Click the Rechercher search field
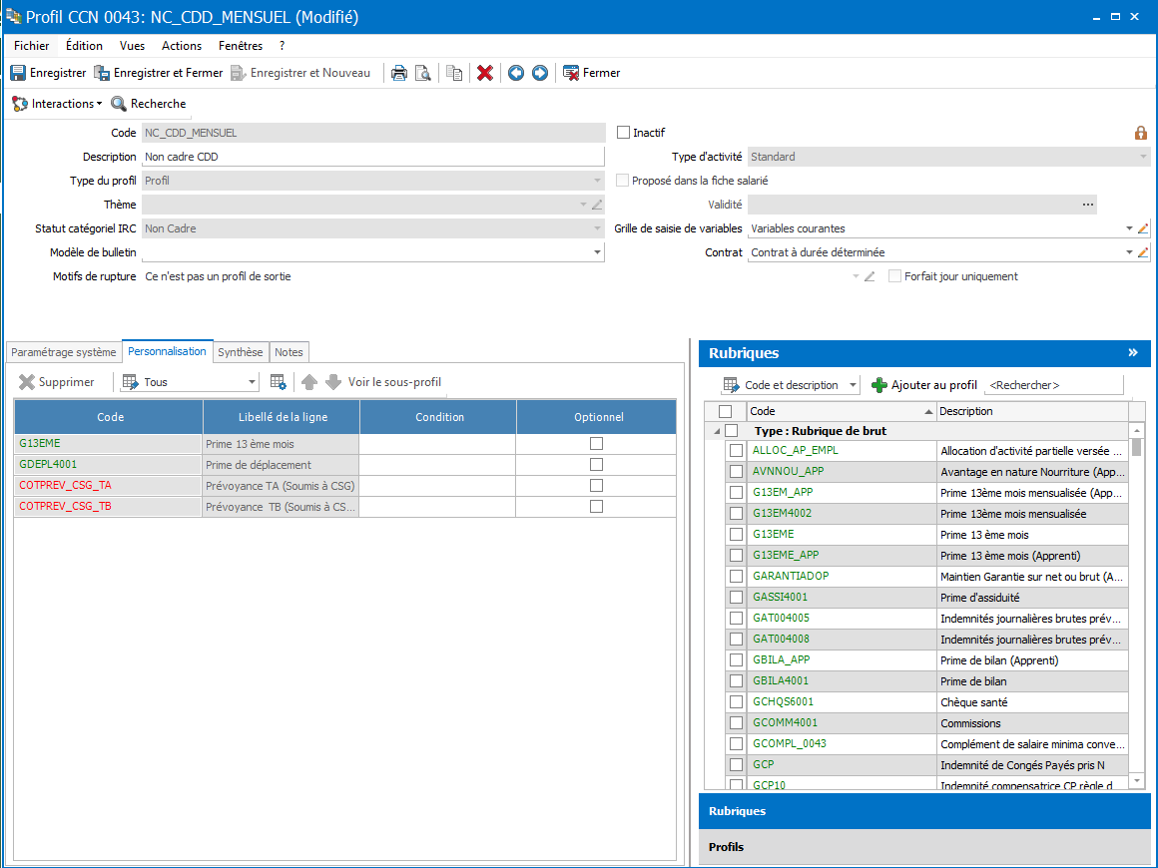Screen dimensions: 1158x868 [x=1054, y=385]
